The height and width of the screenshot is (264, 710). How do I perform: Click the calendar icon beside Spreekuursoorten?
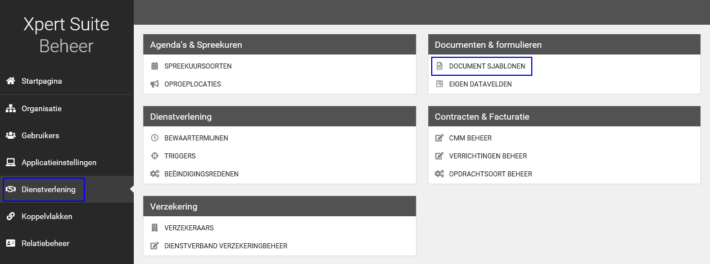tap(155, 66)
